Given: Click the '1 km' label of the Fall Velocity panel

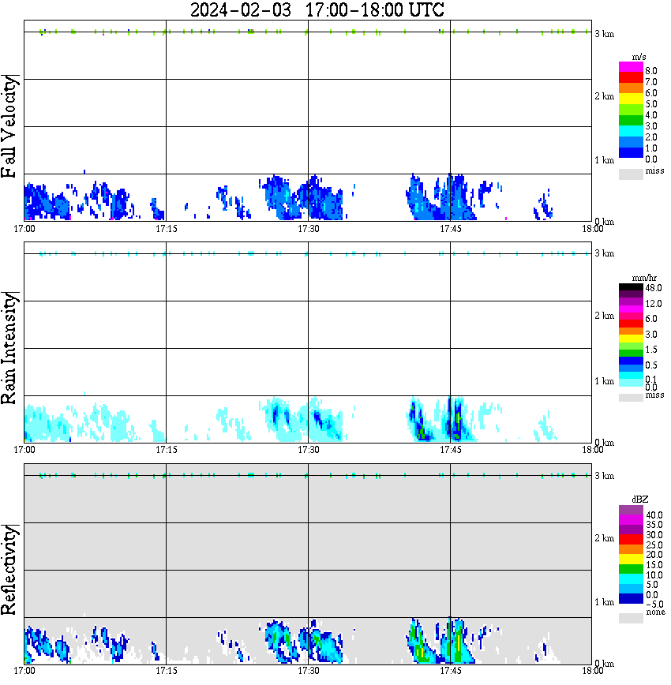Looking at the screenshot, I should 604,160.
